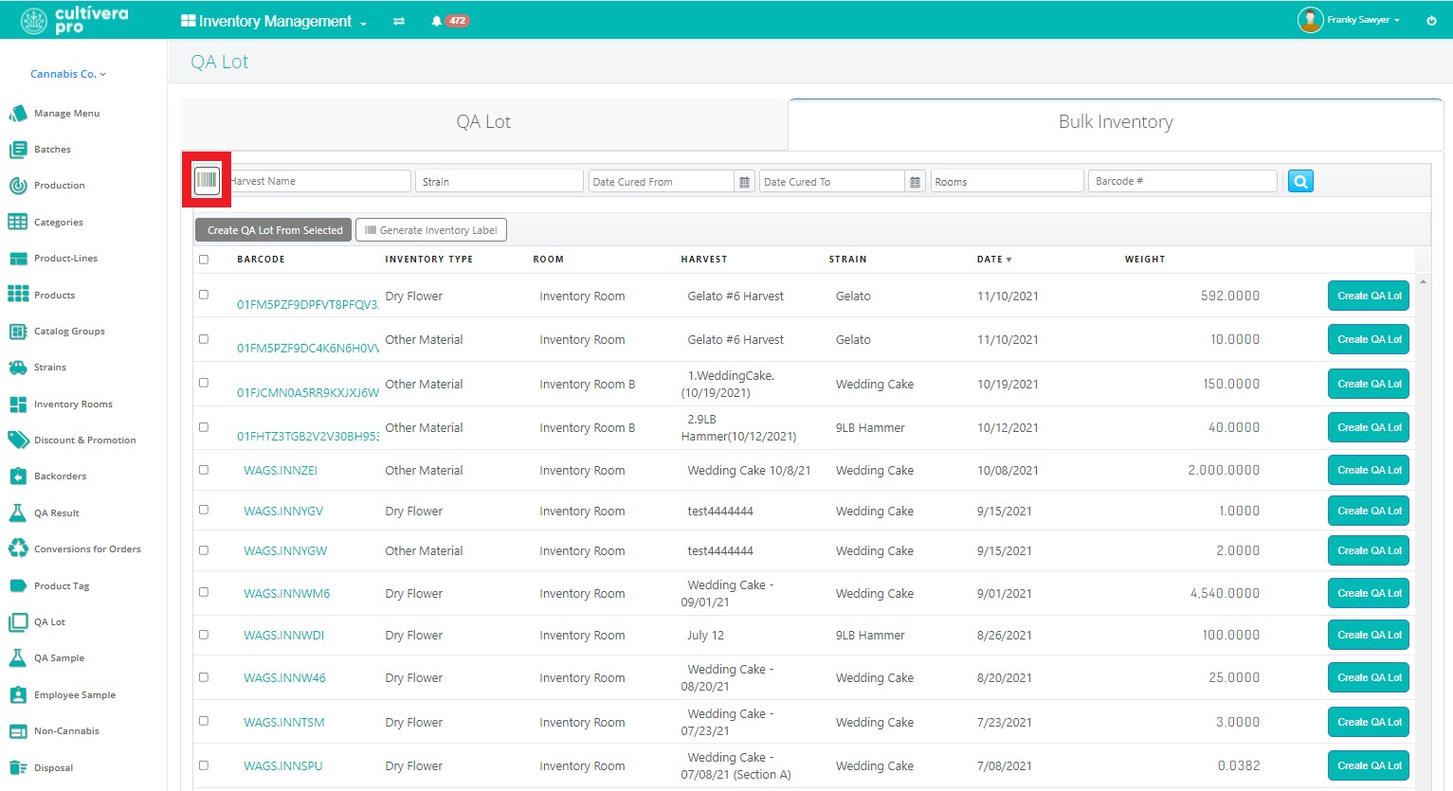Switch to the QA Lot tab
Screen dimensions: 1453x791
[483, 122]
